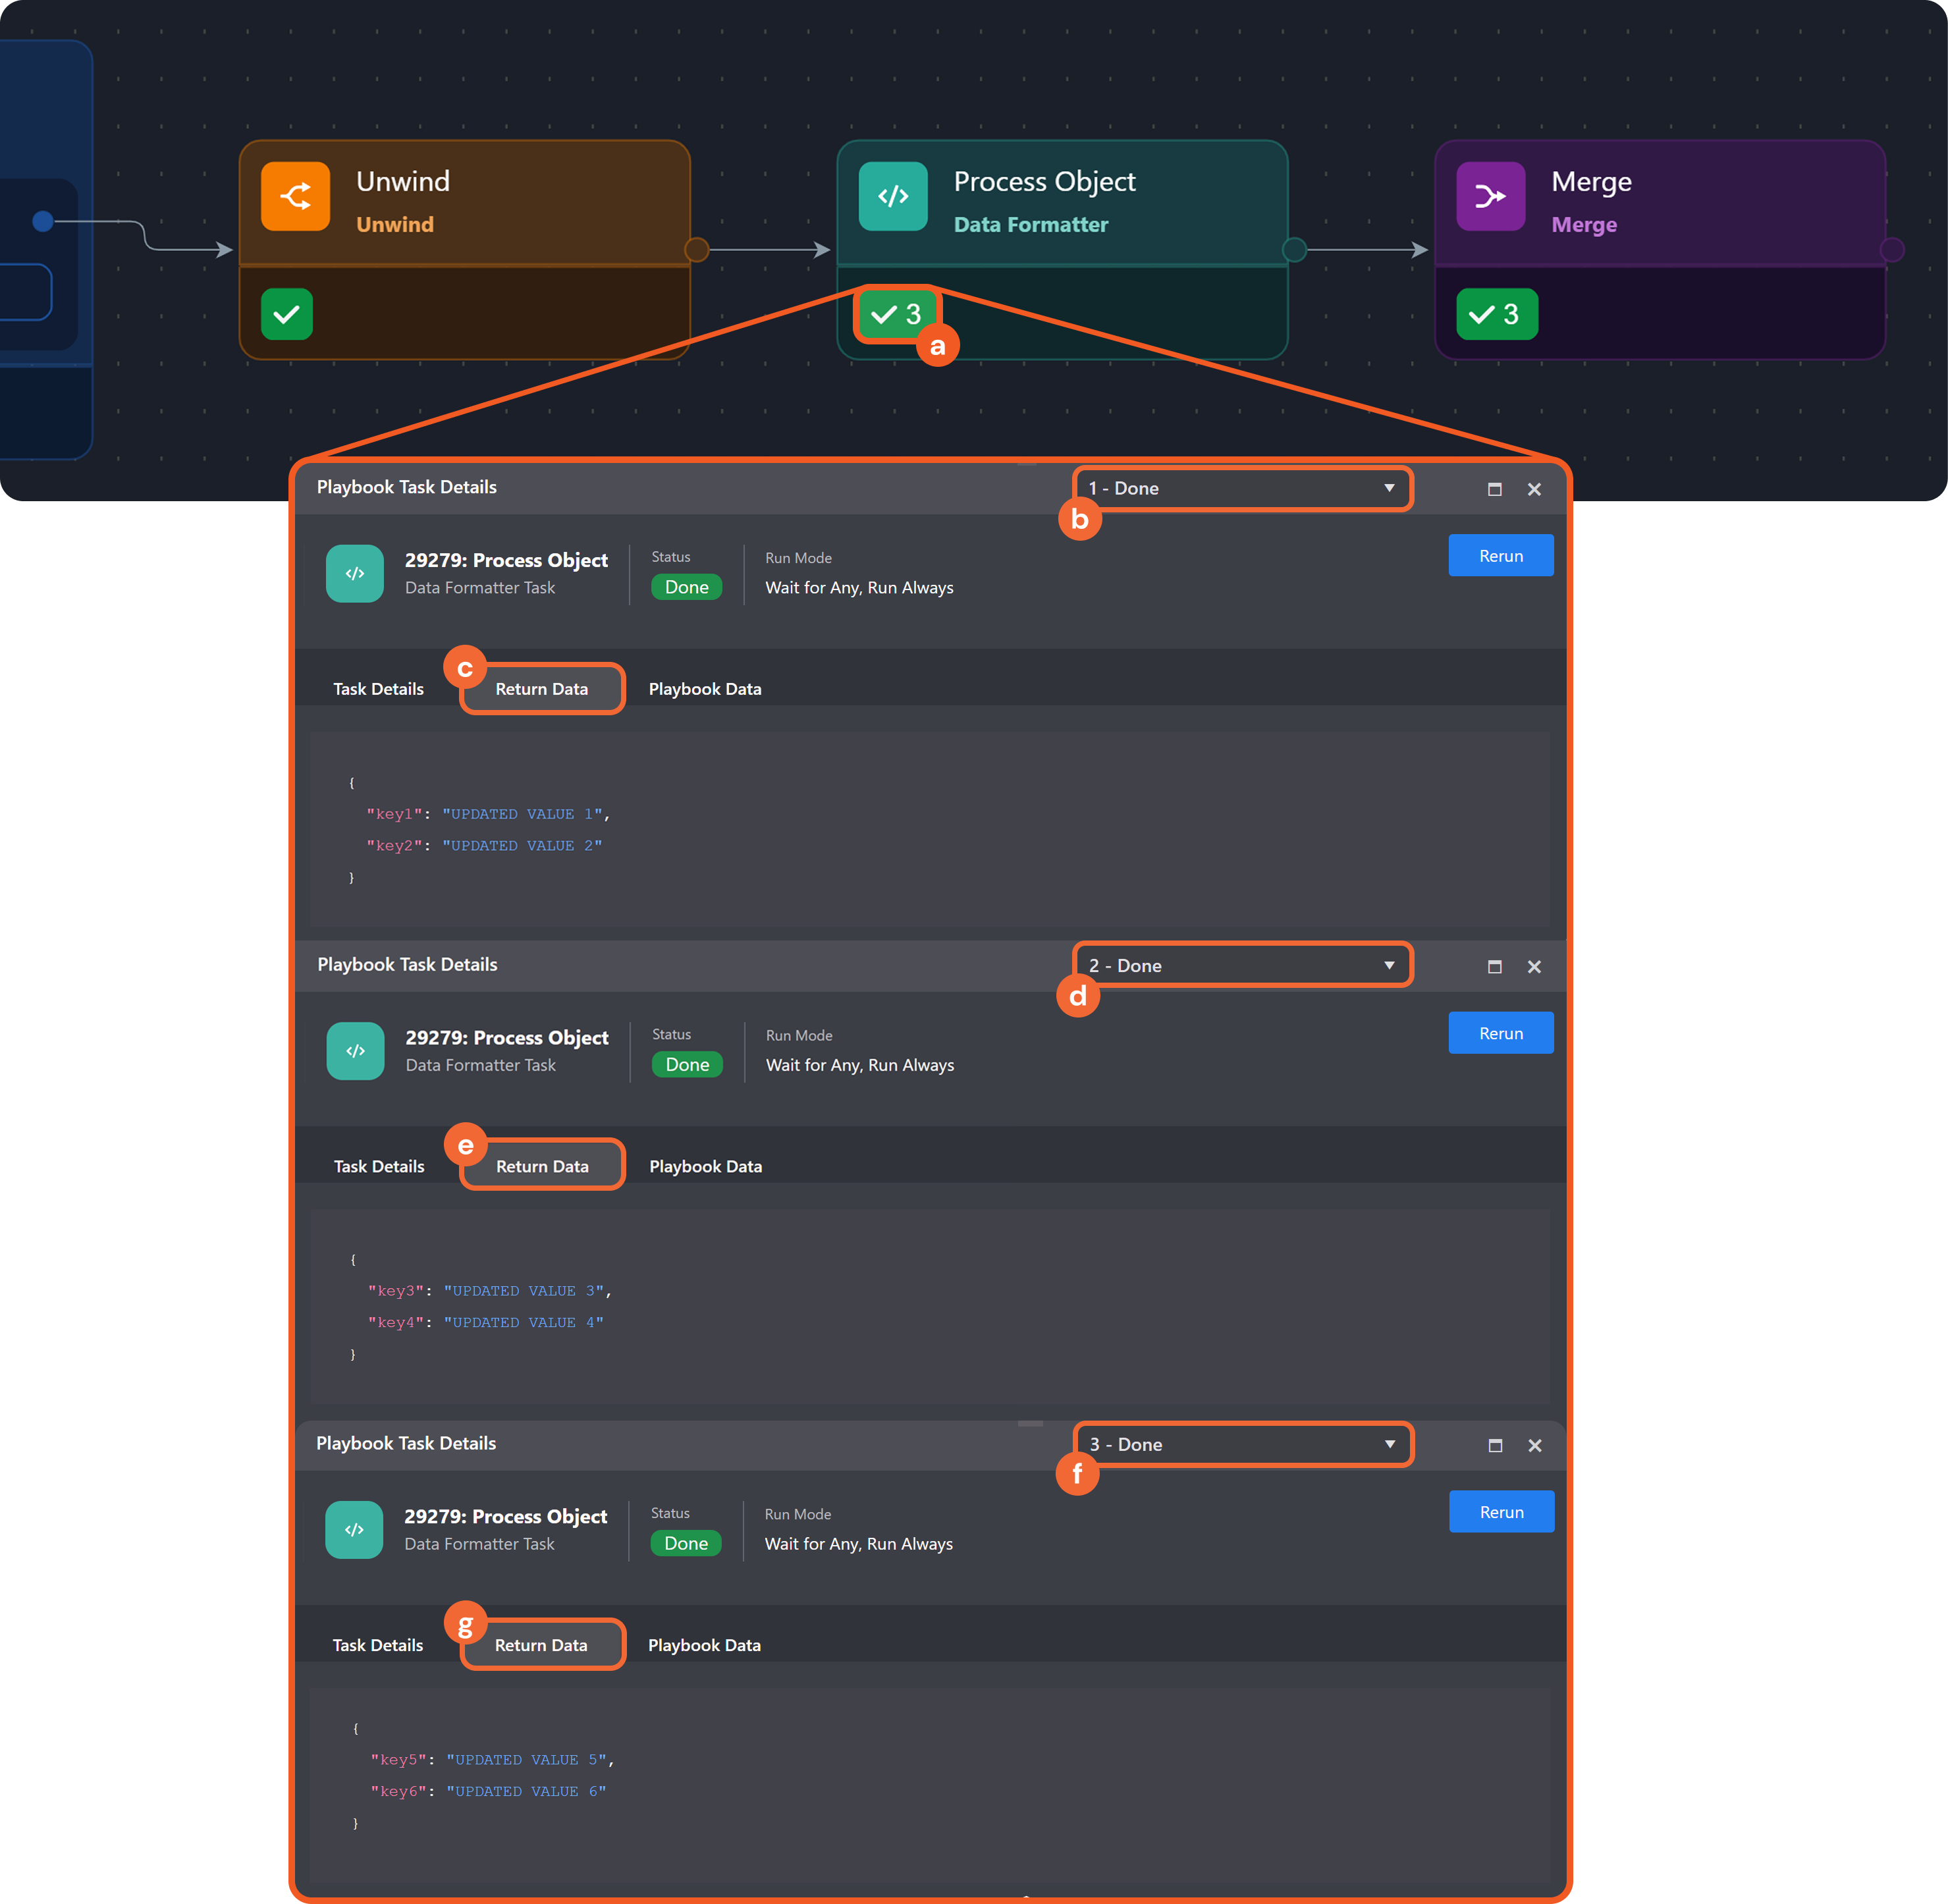Close the second Playbook Task Details panel
Image resolution: width=1948 pixels, height=1904 pixels.
click(x=1534, y=967)
